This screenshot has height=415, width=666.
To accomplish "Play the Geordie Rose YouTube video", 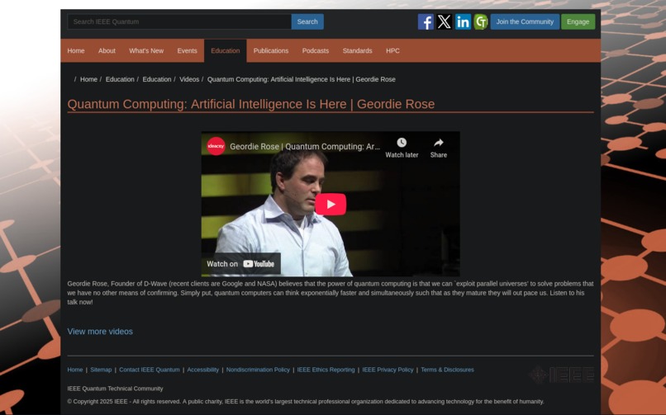I will pyautogui.click(x=331, y=205).
